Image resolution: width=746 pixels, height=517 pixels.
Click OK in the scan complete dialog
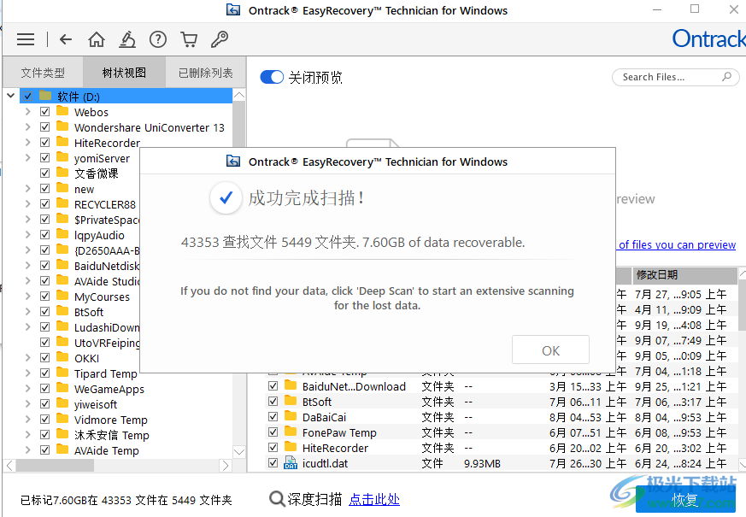point(550,350)
